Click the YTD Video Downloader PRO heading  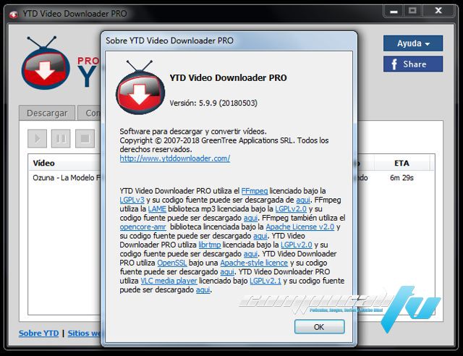pos(229,77)
